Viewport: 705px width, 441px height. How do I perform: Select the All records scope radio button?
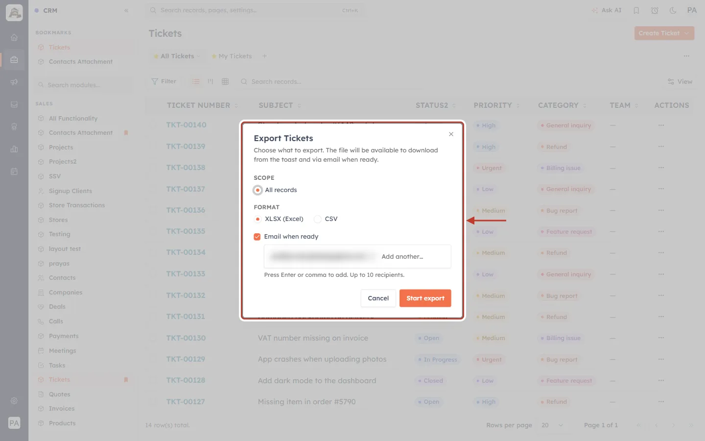point(258,190)
